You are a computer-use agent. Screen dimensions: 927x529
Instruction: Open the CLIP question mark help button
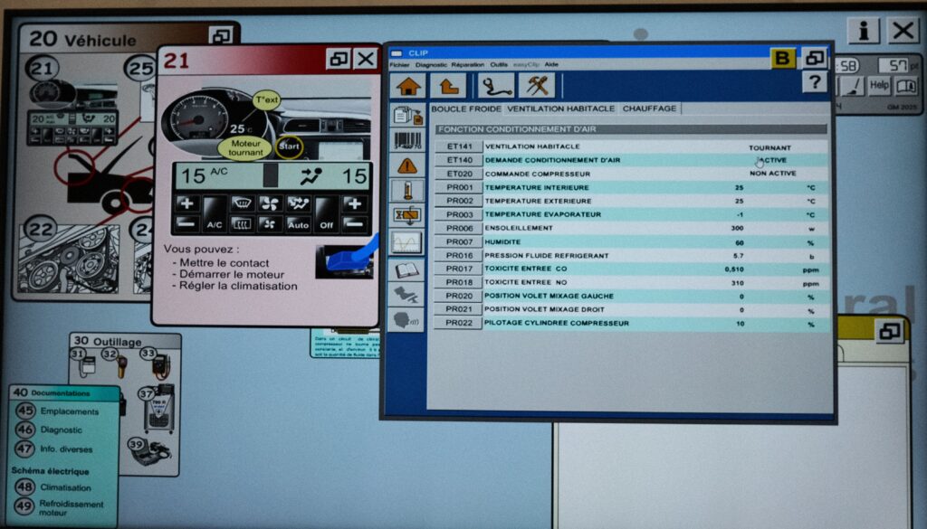click(x=814, y=82)
